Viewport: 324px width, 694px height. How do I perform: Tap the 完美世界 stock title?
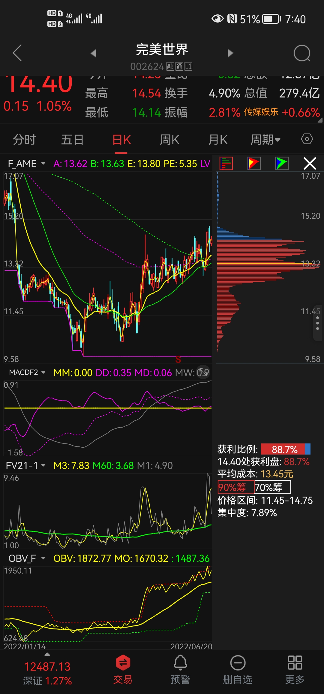point(162,49)
